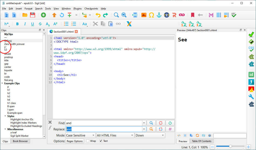This screenshot has height=150, width=256.
Task: Click the Save floppy disk icon
Action: pyautogui.click(x=33, y=15)
